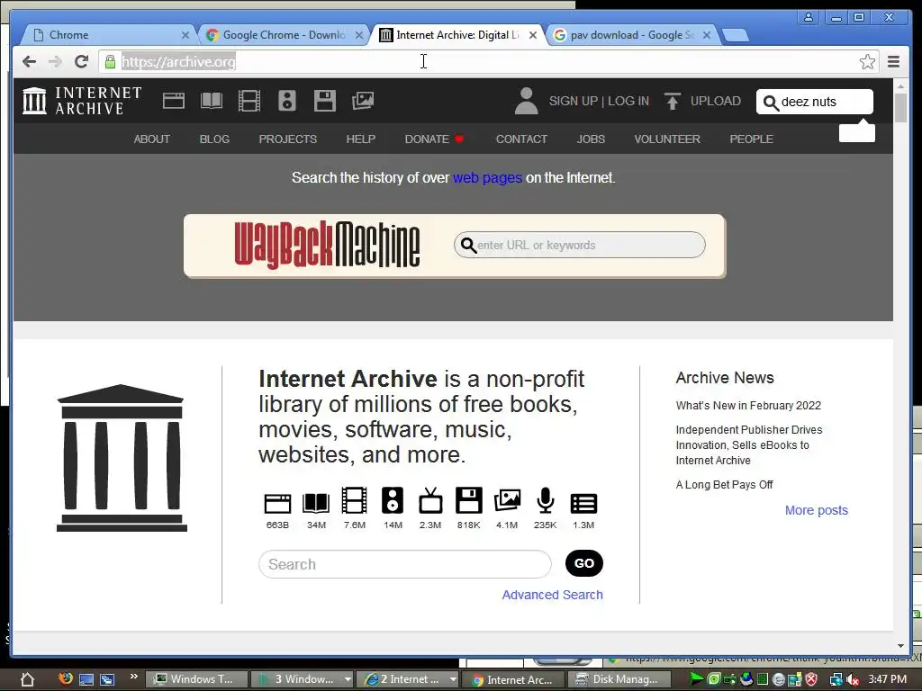Viewport: 922px width, 691px height.
Task: Reload the archive.org page
Action: (x=81, y=62)
